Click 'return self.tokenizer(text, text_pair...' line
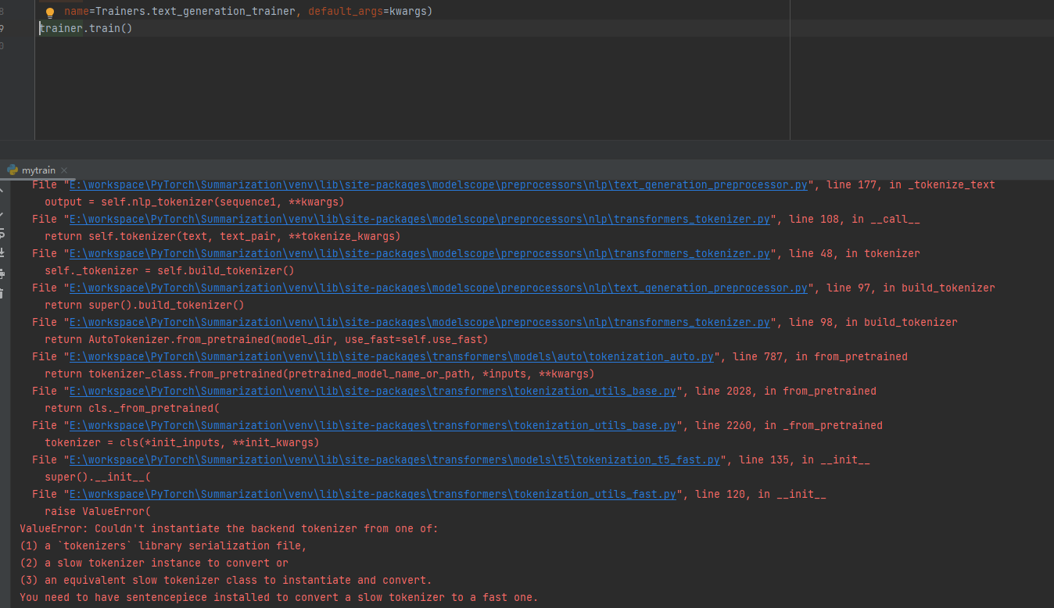 tap(223, 237)
